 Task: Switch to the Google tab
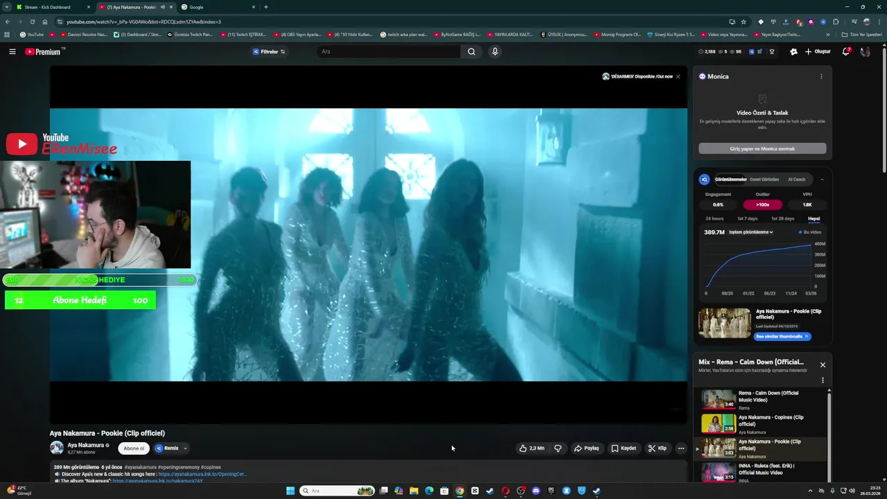click(218, 7)
